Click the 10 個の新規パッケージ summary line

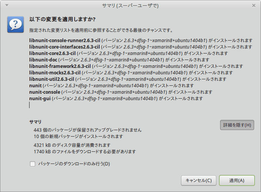click(x=78, y=137)
